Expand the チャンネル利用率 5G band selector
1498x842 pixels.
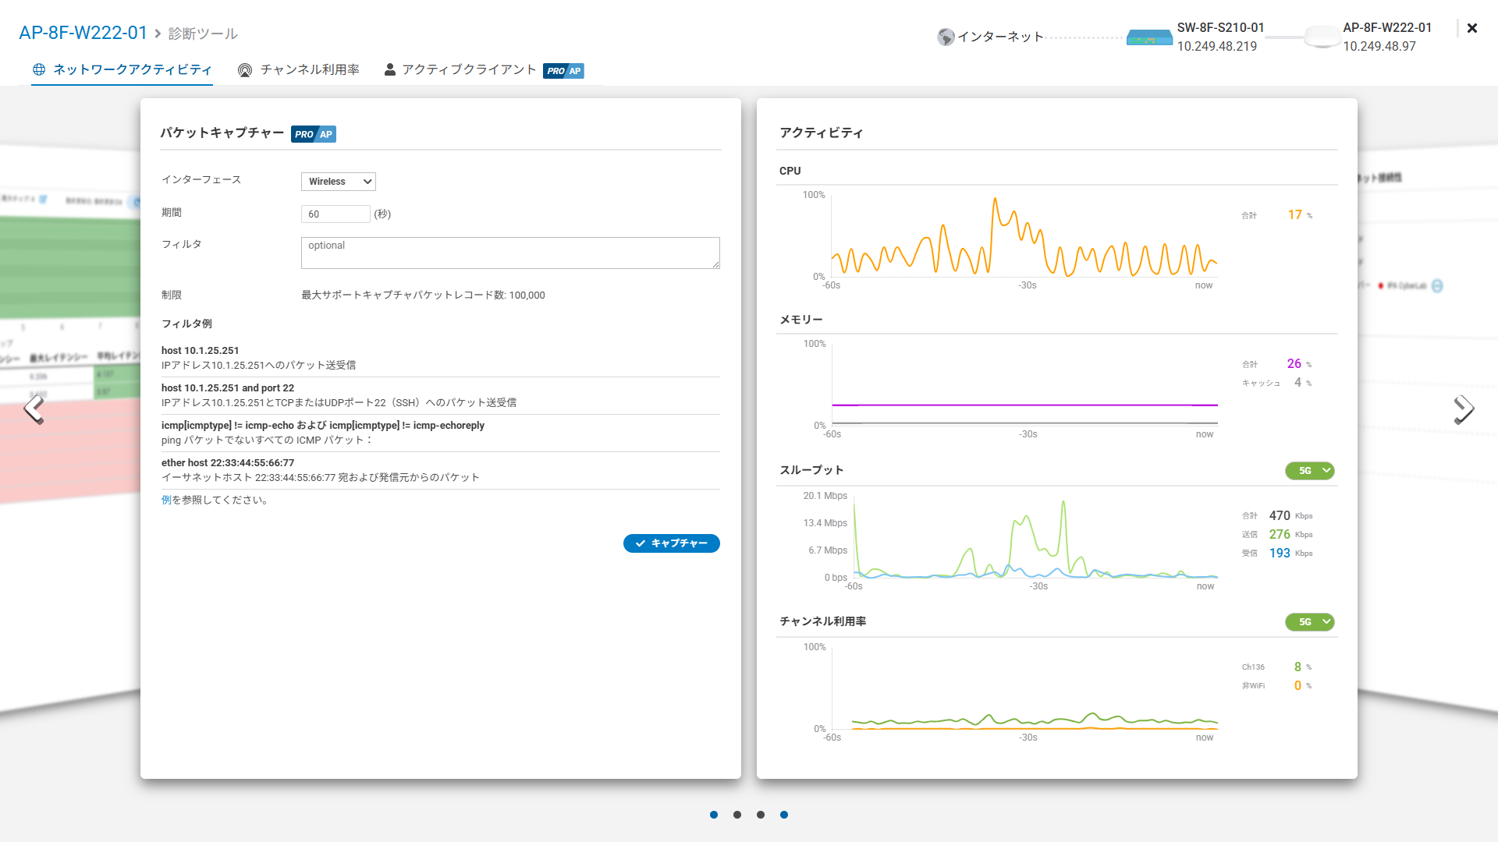click(1309, 622)
